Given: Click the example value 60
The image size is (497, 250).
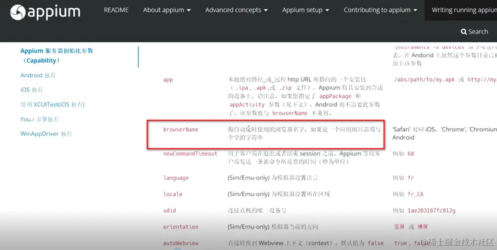Looking at the screenshot, I should [x=411, y=154].
